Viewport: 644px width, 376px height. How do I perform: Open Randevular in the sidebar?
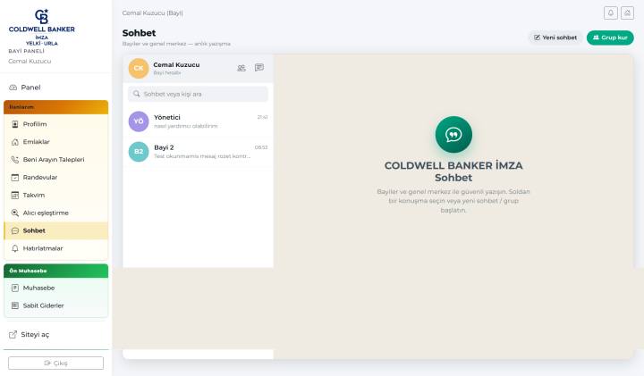click(x=55, y=178)
